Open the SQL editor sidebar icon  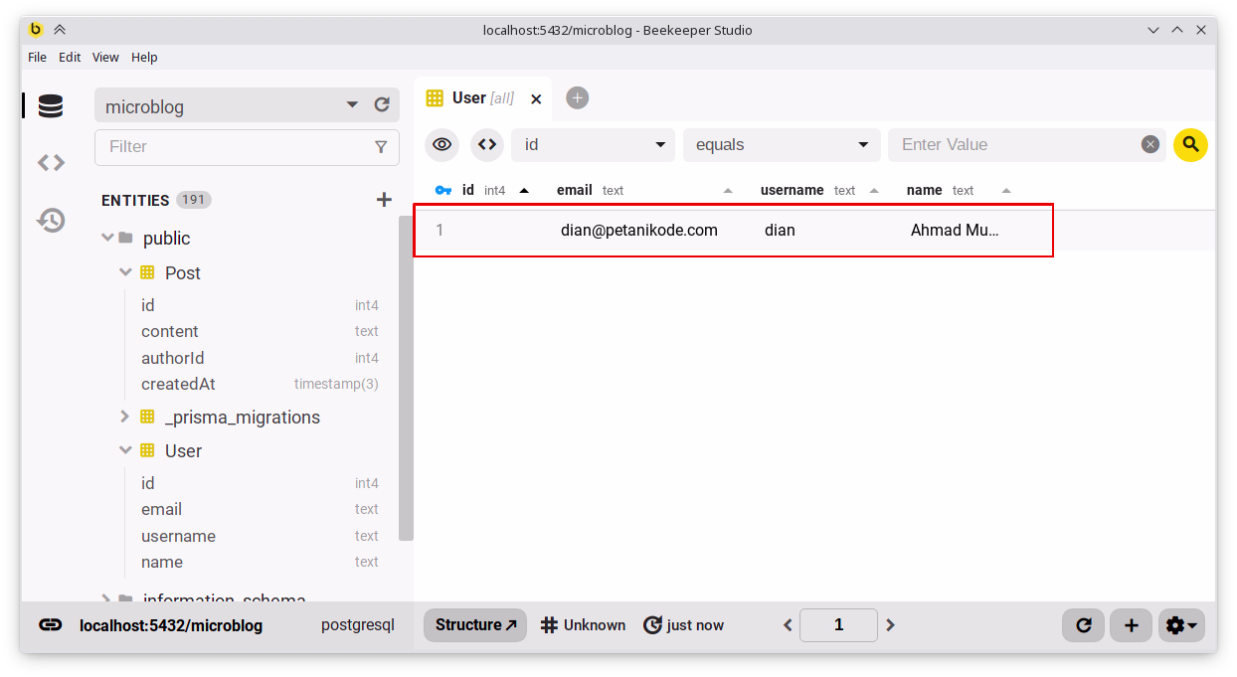[x=50, y=161]
